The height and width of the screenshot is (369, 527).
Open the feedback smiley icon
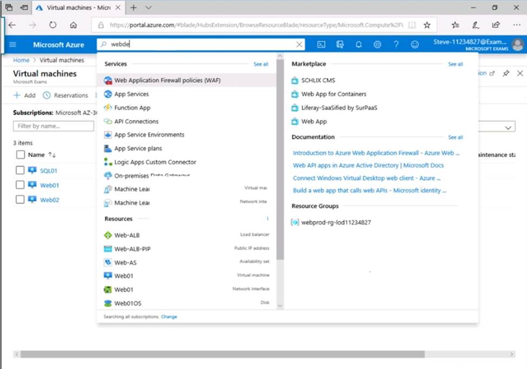pos(415,45)
